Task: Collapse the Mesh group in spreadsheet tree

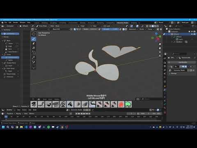Action: (x=2, y=41)
